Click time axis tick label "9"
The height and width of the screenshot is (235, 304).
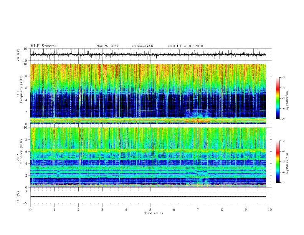tap(246, 210)
